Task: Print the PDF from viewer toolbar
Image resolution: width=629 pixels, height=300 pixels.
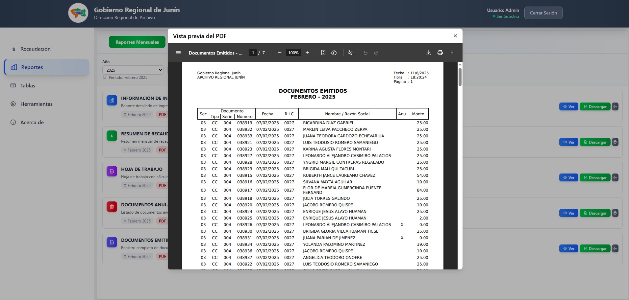Action: coord(440,53)
